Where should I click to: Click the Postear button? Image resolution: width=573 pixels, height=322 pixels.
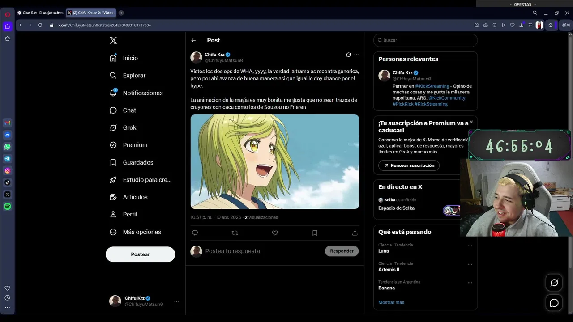click(140, 254)
